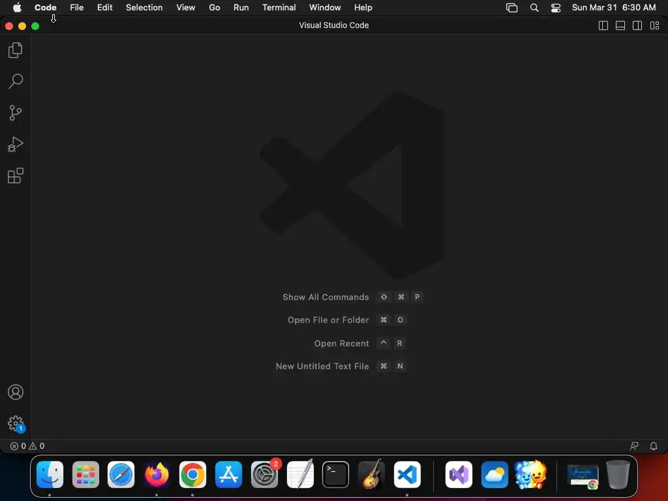The image size is (668, 501).
Task: Open the Source Control view
Action: pyautogui.click(x=16, y=113)
